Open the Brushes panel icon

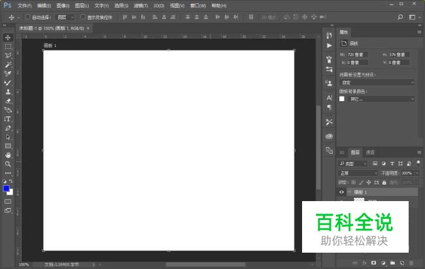pos(329,59)
